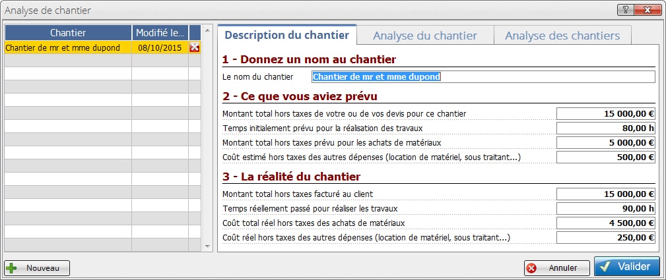The height and width of the screenshot is (280, 666).
Task: Edit the planned materials amount 5 000,00 € field
Action: [x=605, y=142]
